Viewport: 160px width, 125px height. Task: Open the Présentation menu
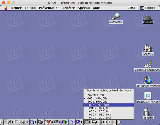tap(49, 8)
